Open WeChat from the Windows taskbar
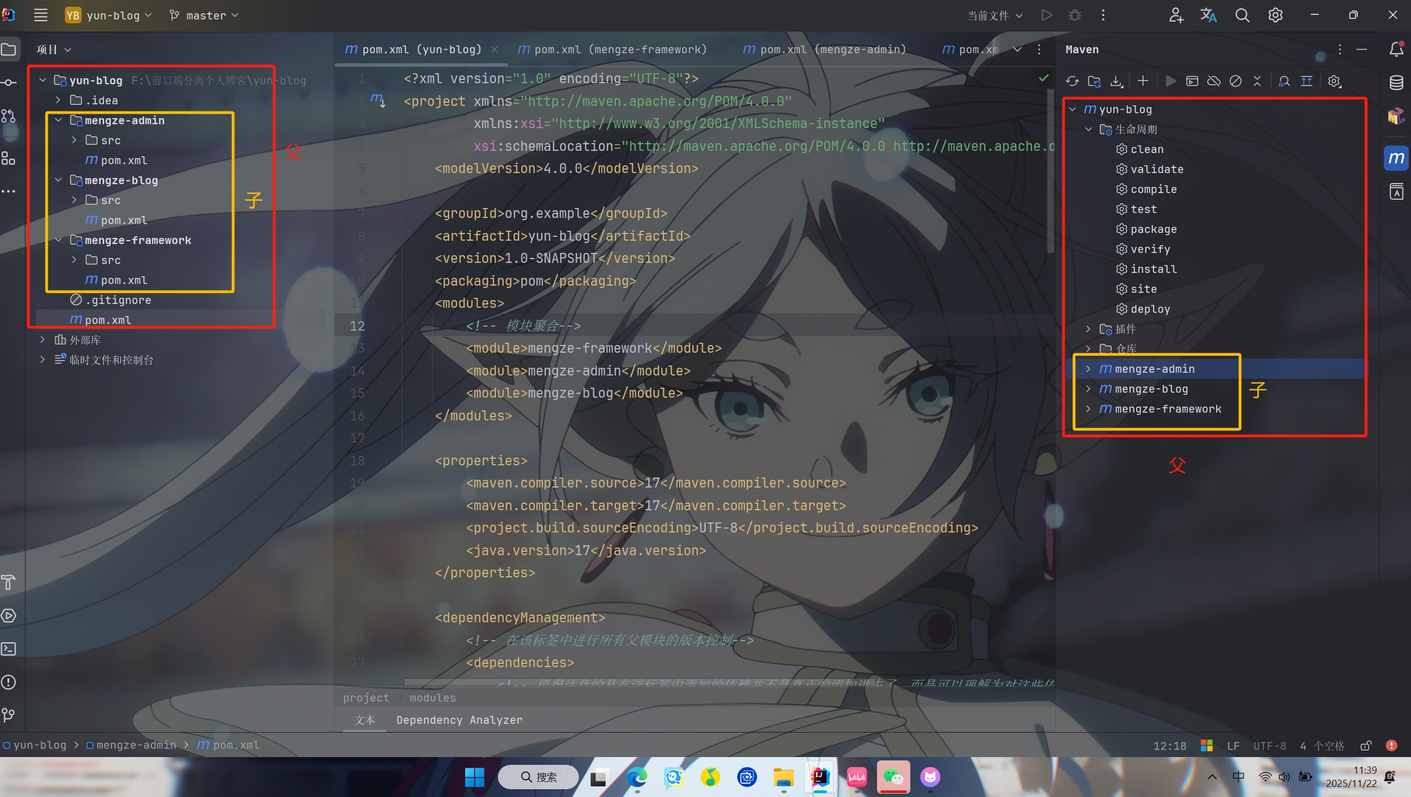The width and height of the screenshot is (1411, 797). (893, 777)
